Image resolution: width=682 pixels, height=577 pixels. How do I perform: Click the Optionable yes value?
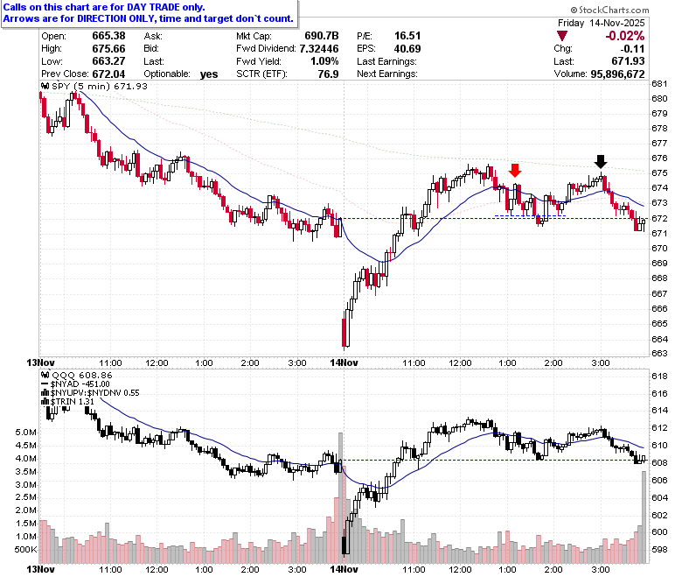(x=209, y=74)
